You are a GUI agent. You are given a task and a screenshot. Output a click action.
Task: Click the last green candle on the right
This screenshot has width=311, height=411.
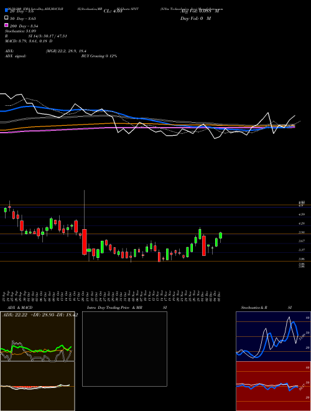pyautogui.click(x=220, y=235)
